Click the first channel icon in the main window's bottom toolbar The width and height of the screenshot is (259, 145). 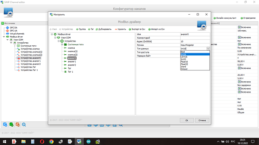pyautogui.click(x=5, y=124)
